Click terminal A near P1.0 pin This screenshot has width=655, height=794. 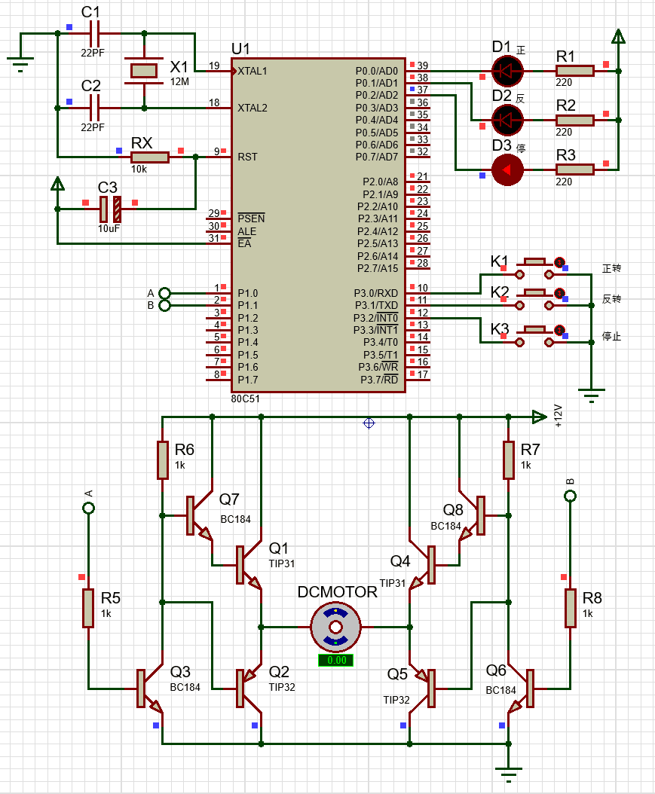[x=164, y=293]
